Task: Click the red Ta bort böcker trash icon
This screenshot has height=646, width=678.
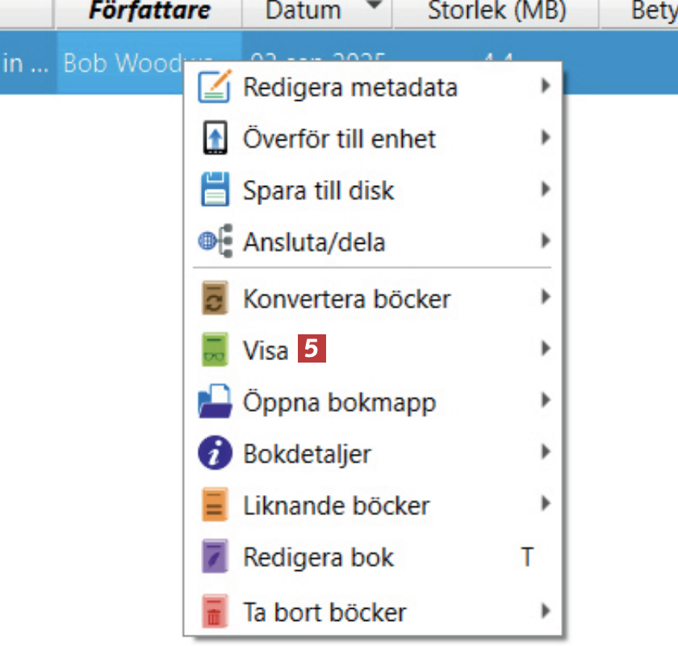Action: [215, 611]
